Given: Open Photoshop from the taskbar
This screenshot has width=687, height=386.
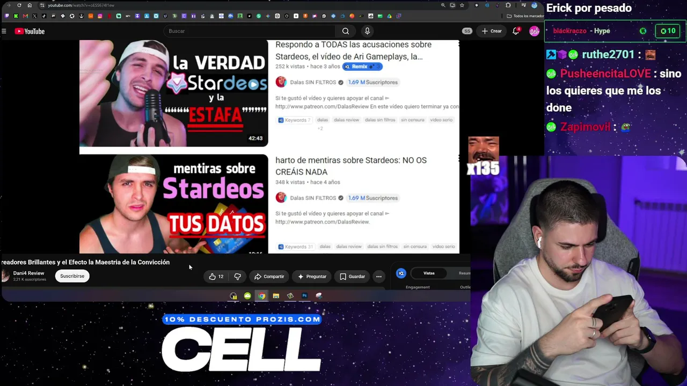Looking at the screenshot, I should click(x=304, y=296).
